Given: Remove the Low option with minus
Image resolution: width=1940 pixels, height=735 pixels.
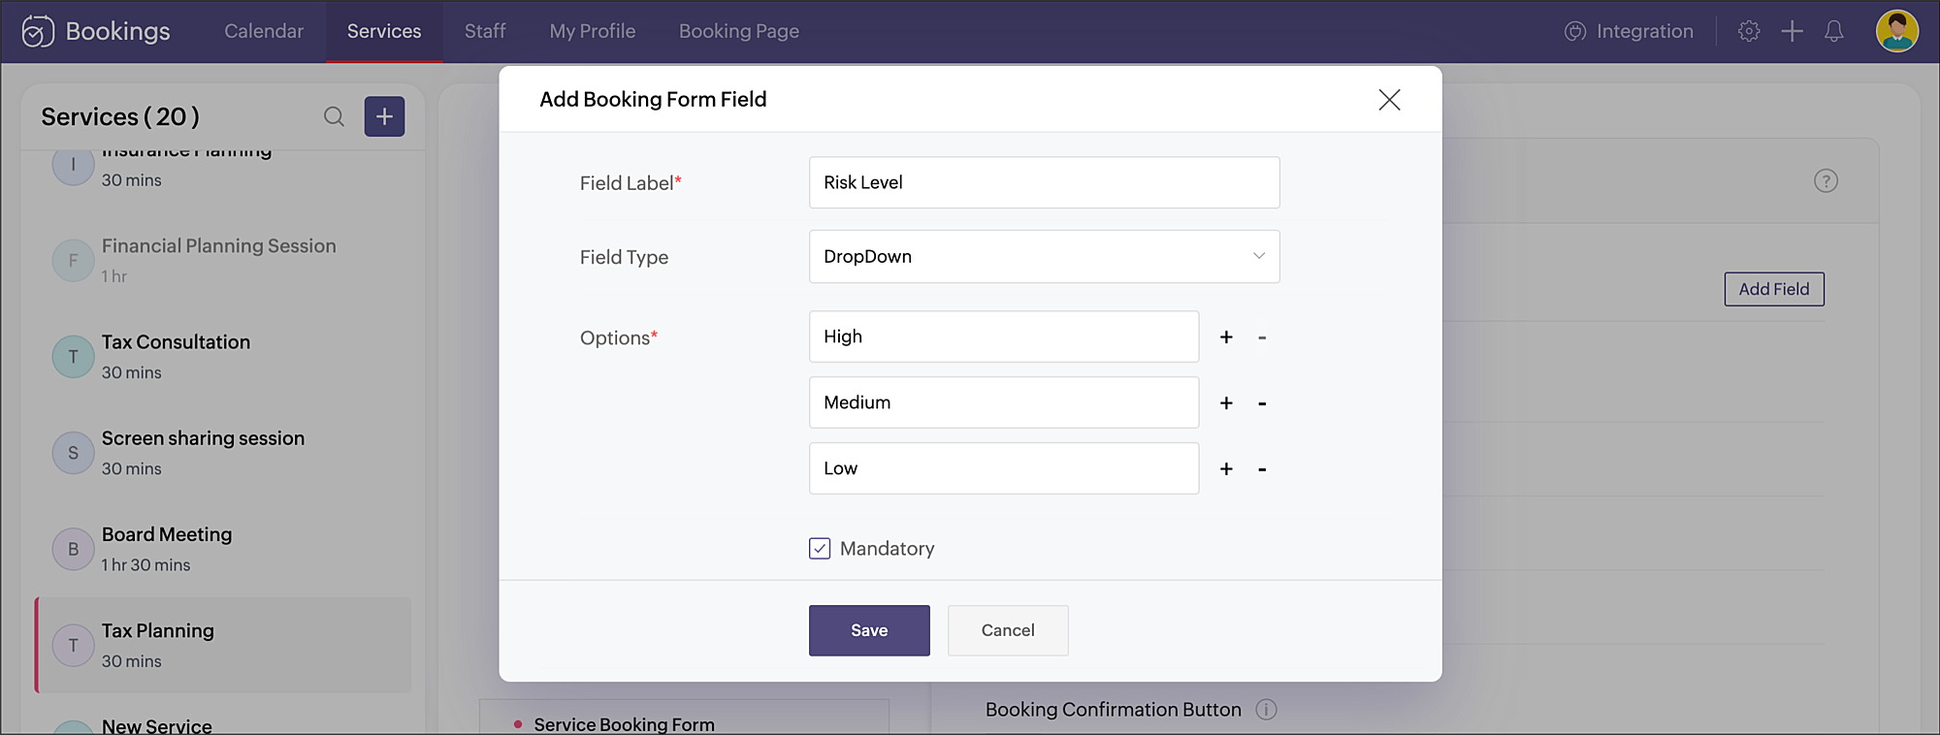Looking at the screenshot, I should (1262, 469).
